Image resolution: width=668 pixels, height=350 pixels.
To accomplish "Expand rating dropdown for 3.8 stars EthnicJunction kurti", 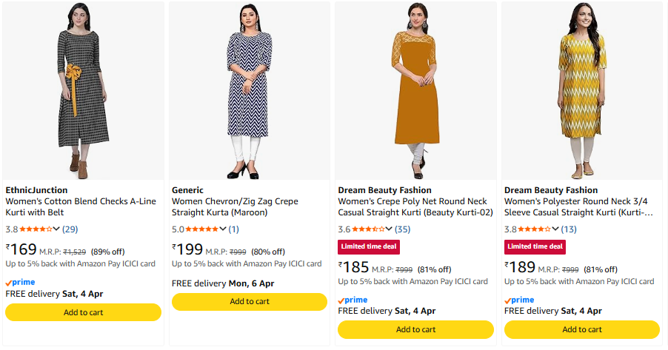I will coord(57,229).
